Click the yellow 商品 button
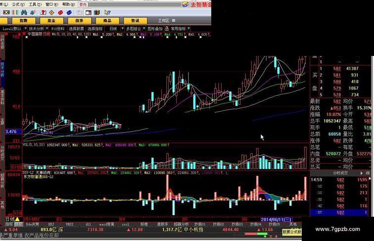Viewport: 374px width, 241px height. click(107, 21)
